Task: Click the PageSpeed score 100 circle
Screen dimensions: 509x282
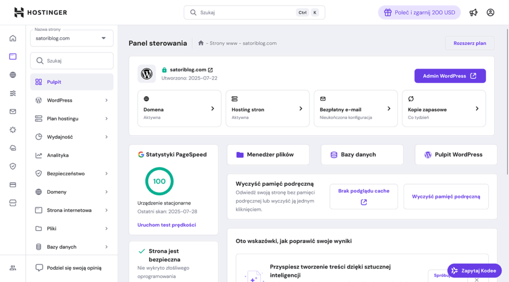Action: [159, 181]
